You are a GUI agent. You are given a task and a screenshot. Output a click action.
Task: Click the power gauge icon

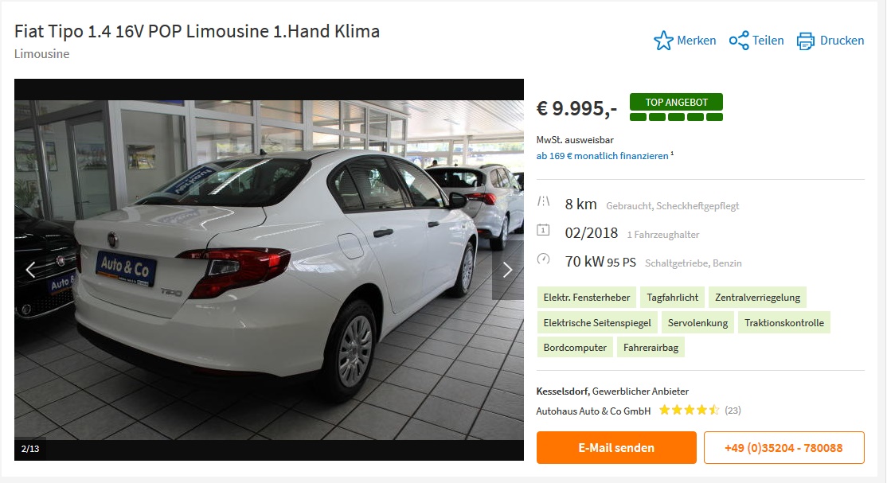pyautogui.click(x=543, y=259)
